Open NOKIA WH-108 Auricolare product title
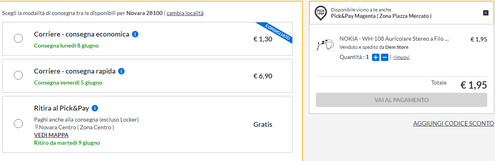495x161 pixels. [394, 39]
